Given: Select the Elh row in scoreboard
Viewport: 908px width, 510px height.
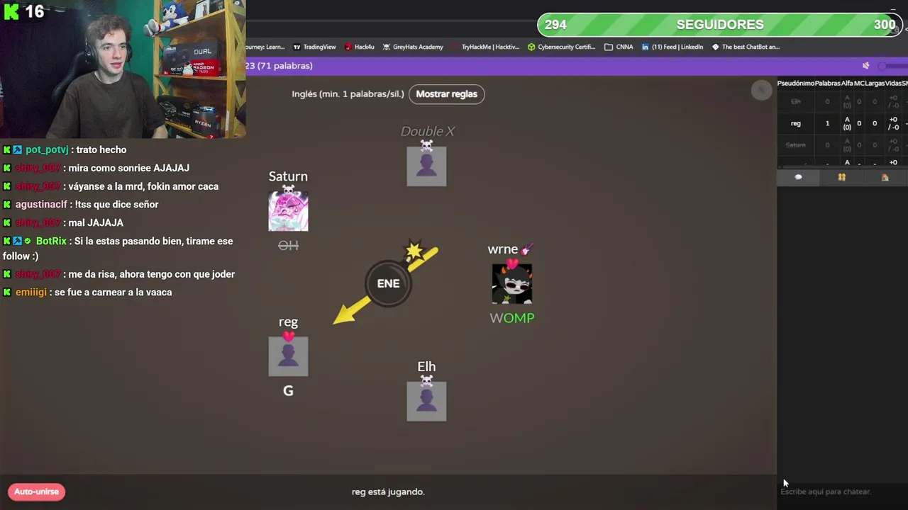Looking at the screenshot, I should (x=843, y=101).
